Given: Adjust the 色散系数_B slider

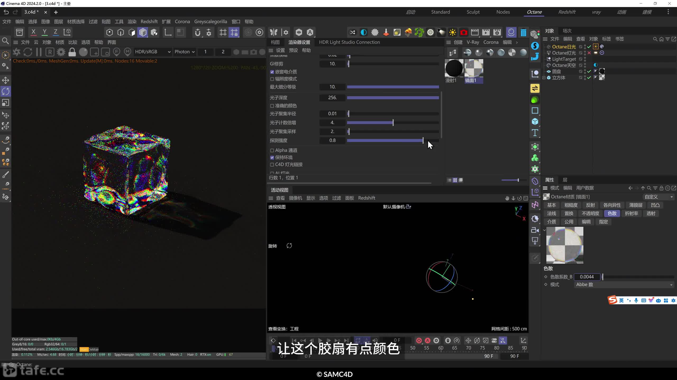Looking at the screenshot, I should coord(638,277).
